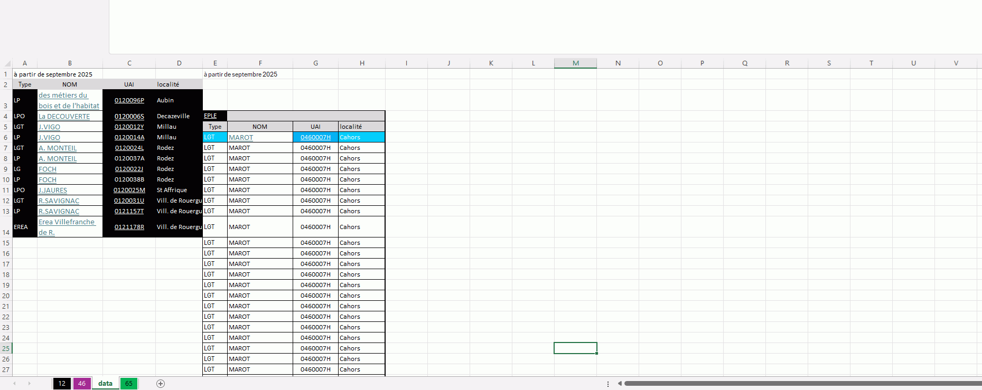Add a new sheet with plus button

161,384
